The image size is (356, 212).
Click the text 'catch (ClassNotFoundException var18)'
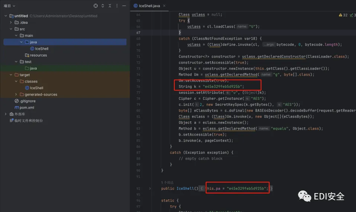[x=218, y=39]
